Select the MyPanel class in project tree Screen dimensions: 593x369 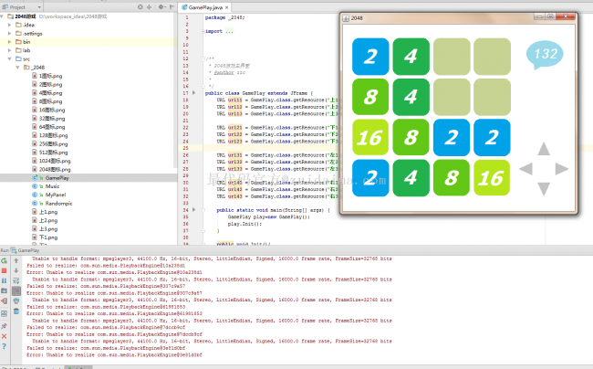click(x=56, y=195)
